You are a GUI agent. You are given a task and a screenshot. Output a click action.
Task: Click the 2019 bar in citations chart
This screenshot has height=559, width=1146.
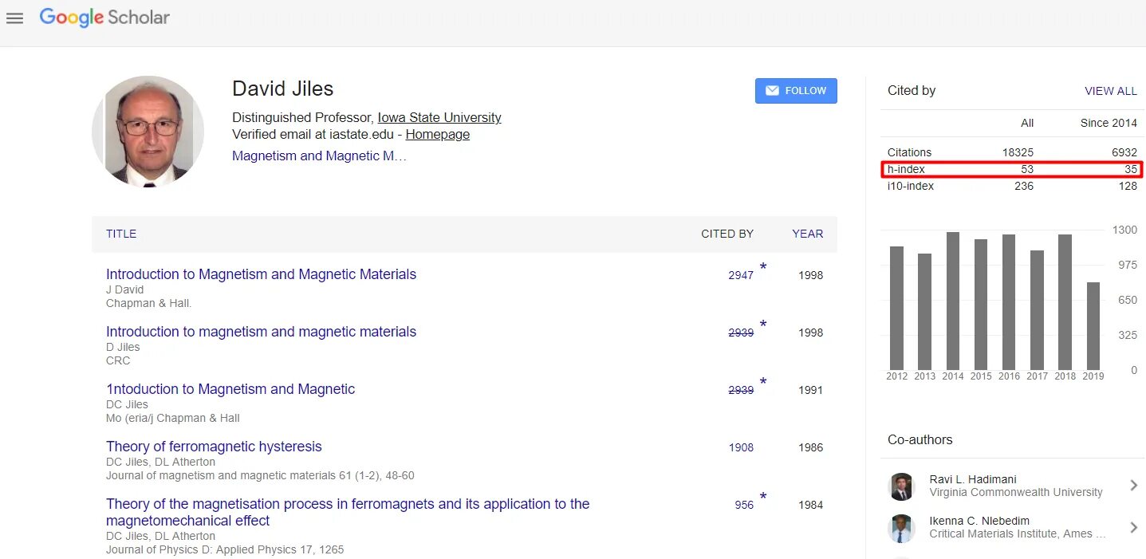(1093, 325)
